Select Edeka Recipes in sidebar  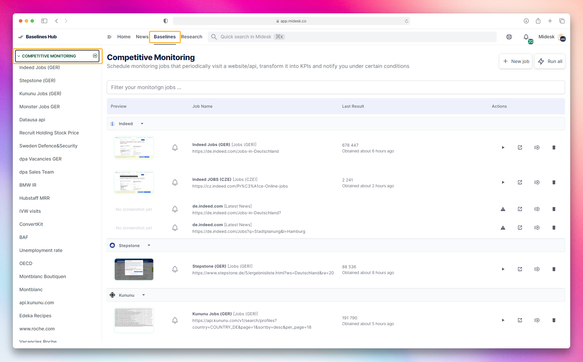tap(35, 316)
